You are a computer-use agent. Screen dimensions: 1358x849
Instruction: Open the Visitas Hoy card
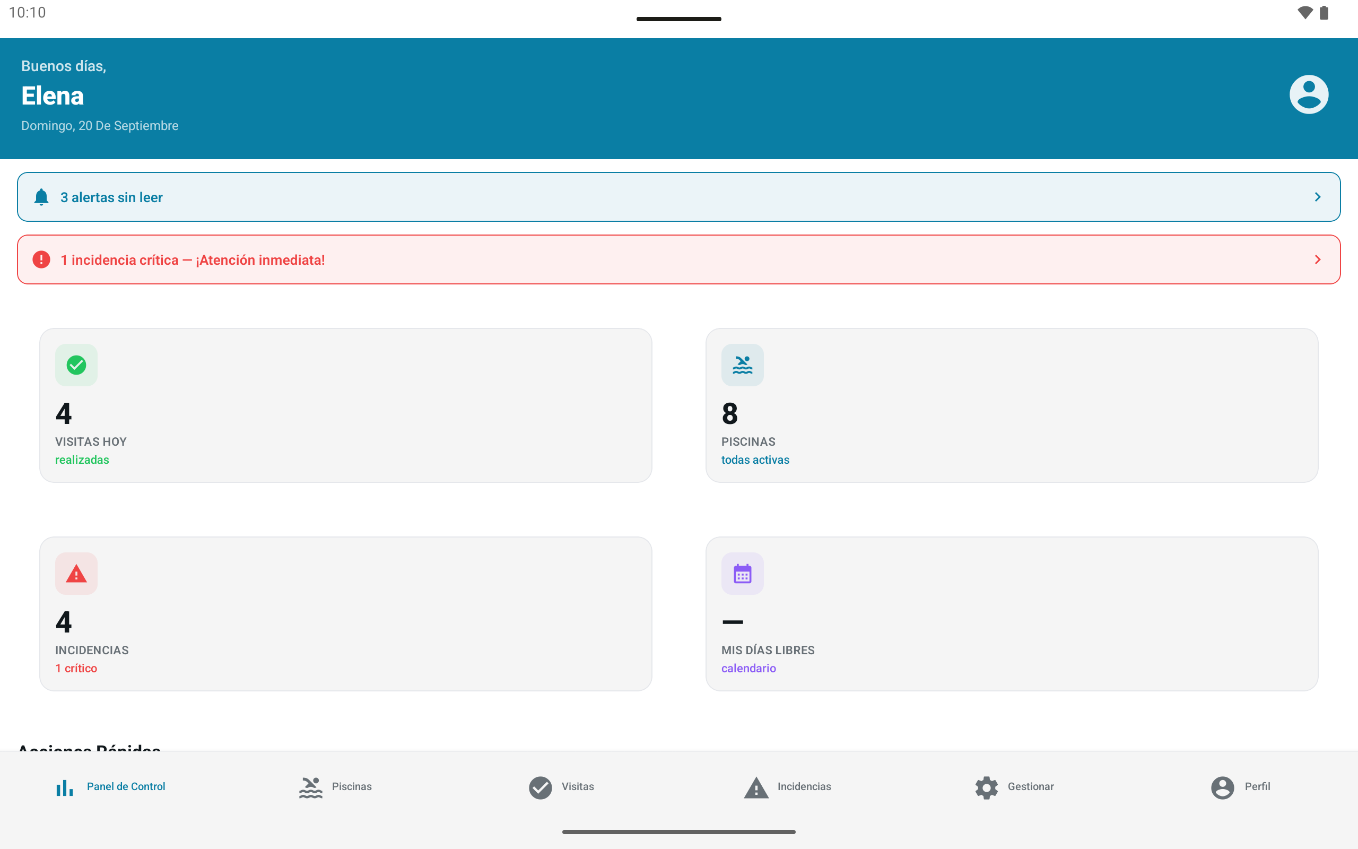(346, 405)
